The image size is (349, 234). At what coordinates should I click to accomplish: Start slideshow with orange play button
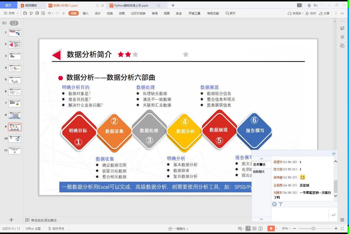tap(271, 229)
